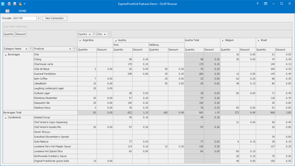This screenshot has width=295, height=166.
Task: Click the application menu button left of HOME
Action: point(7,11)
